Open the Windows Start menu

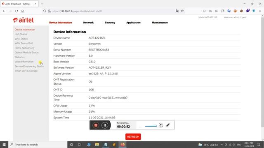4,144
